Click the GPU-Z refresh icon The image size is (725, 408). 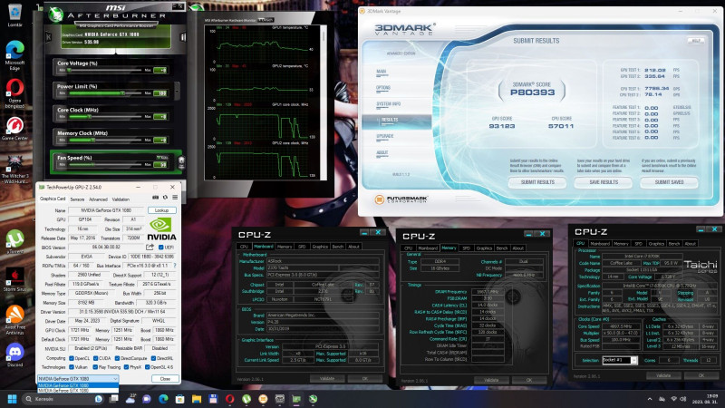[165, 198]
